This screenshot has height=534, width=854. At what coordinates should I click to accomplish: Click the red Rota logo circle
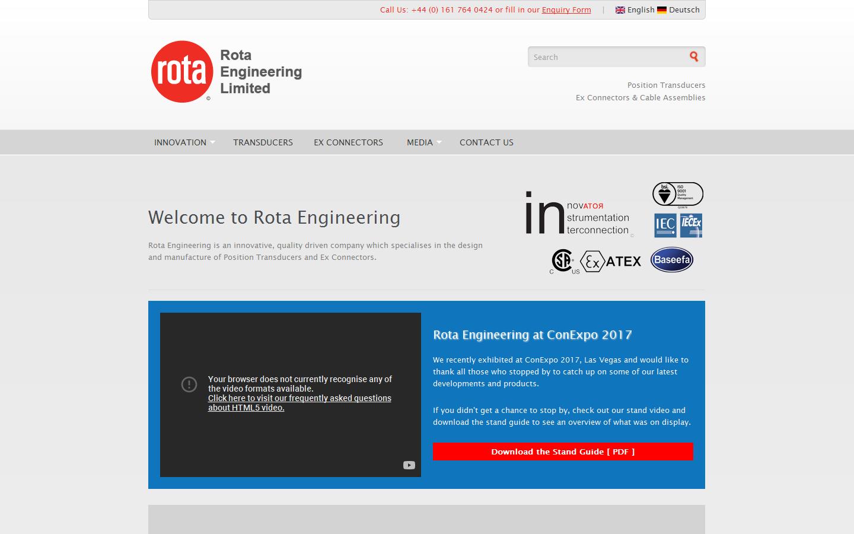[x=182, y=71]
